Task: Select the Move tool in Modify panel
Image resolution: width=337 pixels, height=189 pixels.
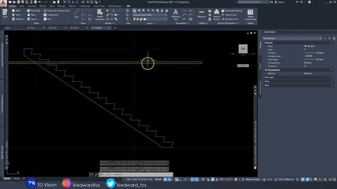Action: click(107, 10)
